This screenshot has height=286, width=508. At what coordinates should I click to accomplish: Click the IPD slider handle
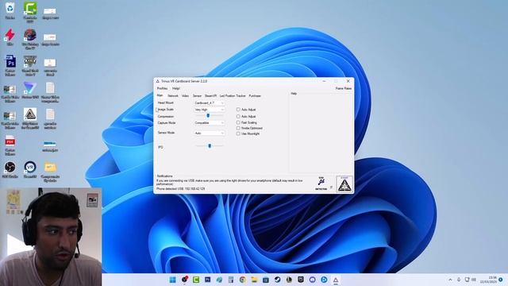(210, 146)
